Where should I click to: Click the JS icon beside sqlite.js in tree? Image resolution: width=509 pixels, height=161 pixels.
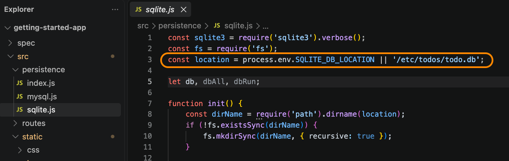[x=19, y=110]
